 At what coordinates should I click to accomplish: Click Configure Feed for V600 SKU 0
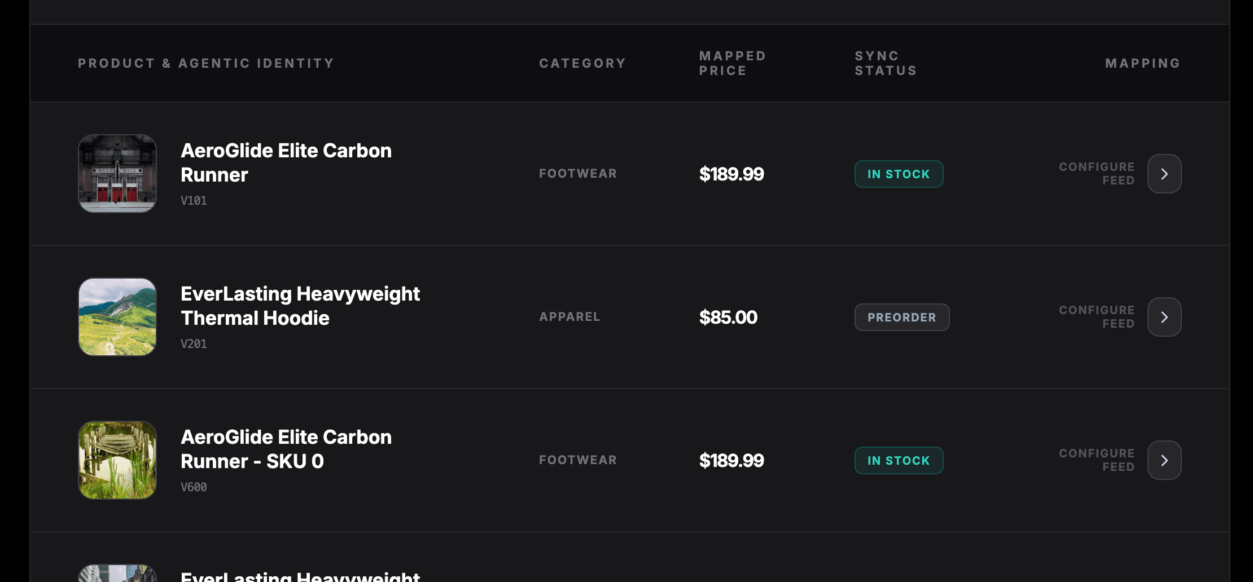point(1096,460)
